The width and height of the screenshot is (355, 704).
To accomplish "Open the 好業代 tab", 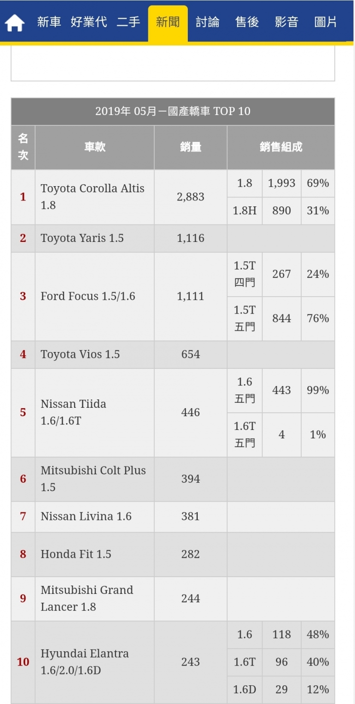I will click(x=89, y=22).
